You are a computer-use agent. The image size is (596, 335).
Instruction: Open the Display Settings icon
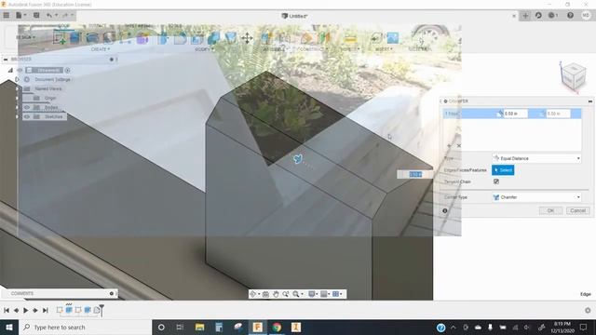point(312,294)
